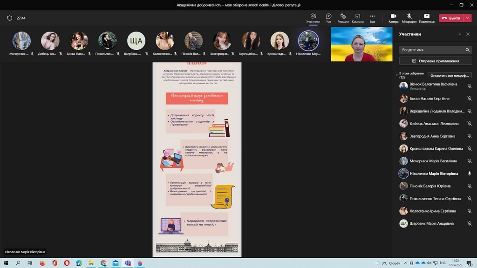Open Комнаты breakout rooms
The width and height of the screenshot is (477, 268).
tap(358, 18)
